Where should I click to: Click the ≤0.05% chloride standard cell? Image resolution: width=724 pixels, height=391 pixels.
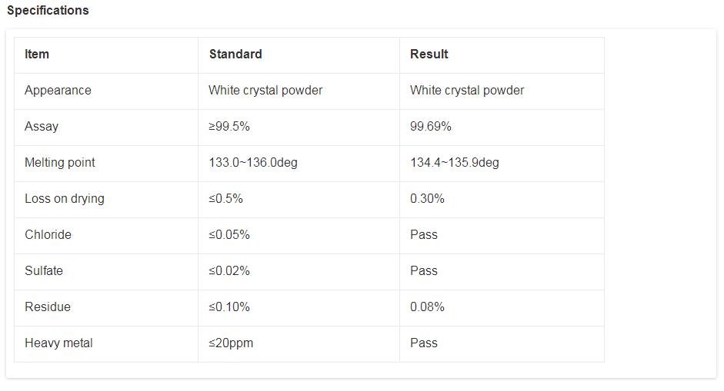tap(229, 235)
